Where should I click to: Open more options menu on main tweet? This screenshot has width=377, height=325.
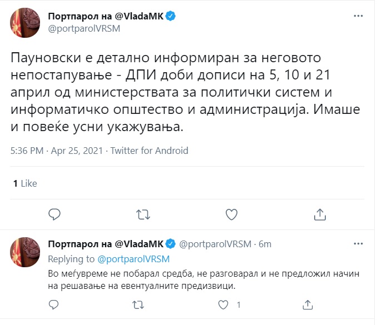(358, 16)
